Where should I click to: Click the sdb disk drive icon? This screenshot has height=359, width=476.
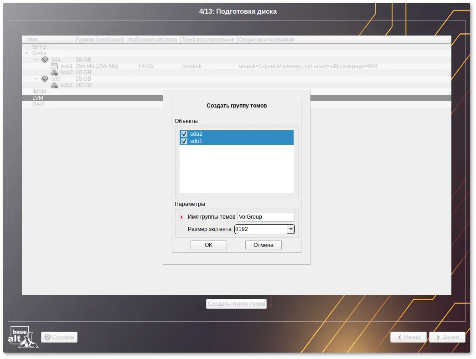[45, 79]
